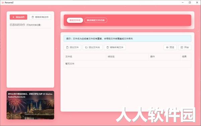201x126 pixels.
Task: Click the trash icon on 移除所有动作
Action: click(x=33, y=17)
